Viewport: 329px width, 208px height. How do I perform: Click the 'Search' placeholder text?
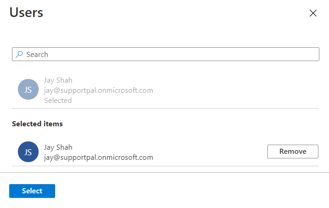pos(37,54)
